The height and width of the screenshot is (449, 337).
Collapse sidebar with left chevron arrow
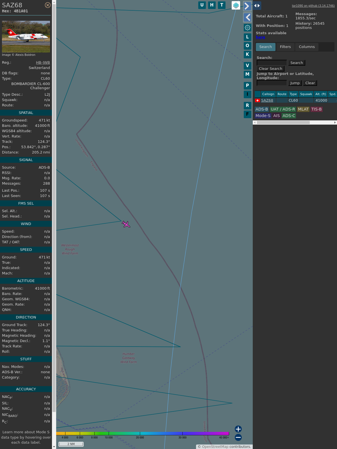[x=247, y=17]
